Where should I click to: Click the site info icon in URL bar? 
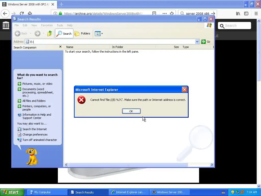[x=55, y=14]
